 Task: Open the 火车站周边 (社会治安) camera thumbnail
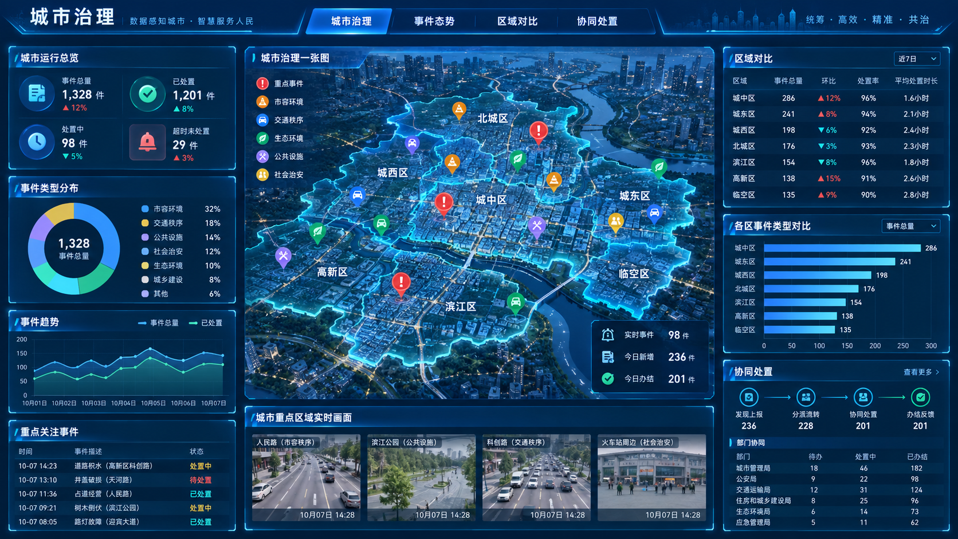tap(651, 478)
